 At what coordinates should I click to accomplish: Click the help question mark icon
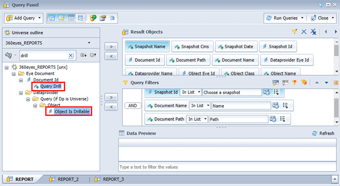(321, 5)
